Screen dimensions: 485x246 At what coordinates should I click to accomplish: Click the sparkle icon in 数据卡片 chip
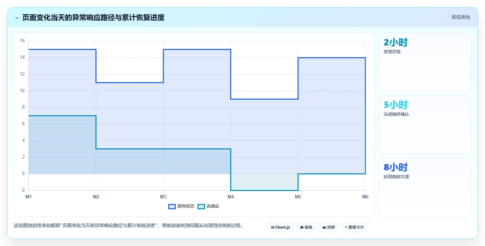pos(346,227)
